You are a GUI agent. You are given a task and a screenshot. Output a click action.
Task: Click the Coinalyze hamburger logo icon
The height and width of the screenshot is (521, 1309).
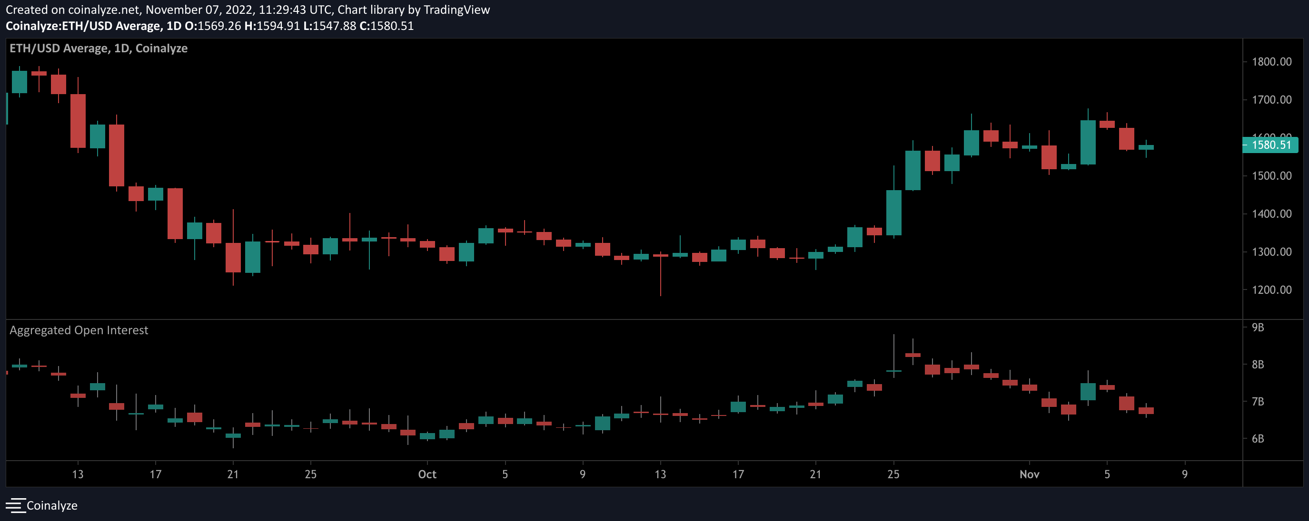coord(15,505)
